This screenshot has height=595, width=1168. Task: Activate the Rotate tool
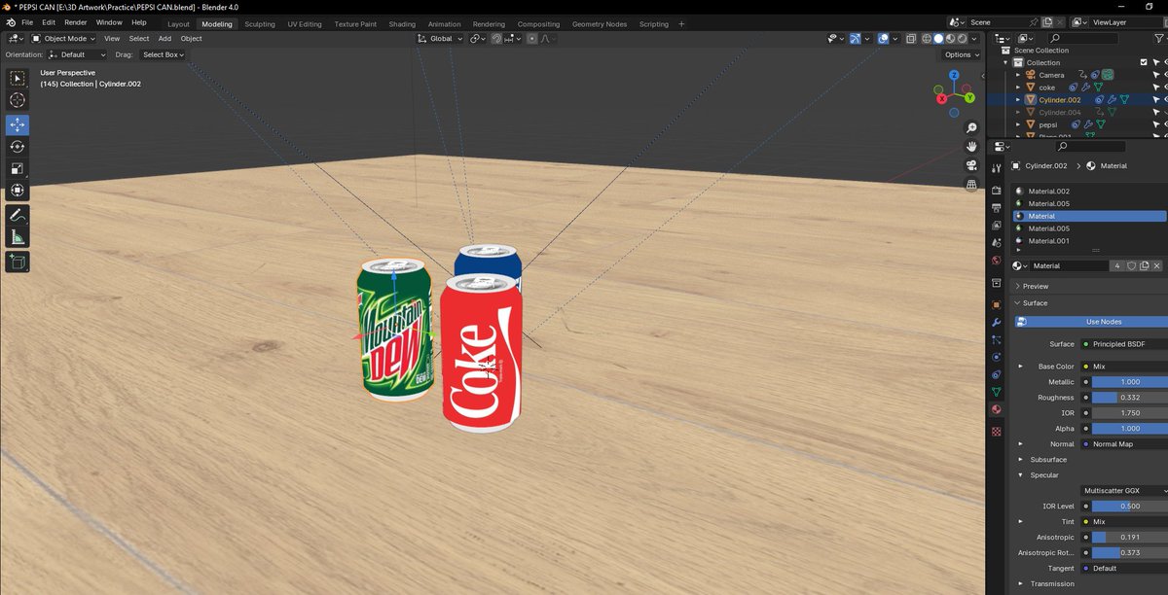18,147
